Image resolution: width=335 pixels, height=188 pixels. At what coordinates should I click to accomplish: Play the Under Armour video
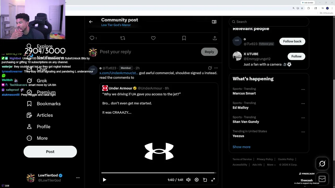pos(104,180)
